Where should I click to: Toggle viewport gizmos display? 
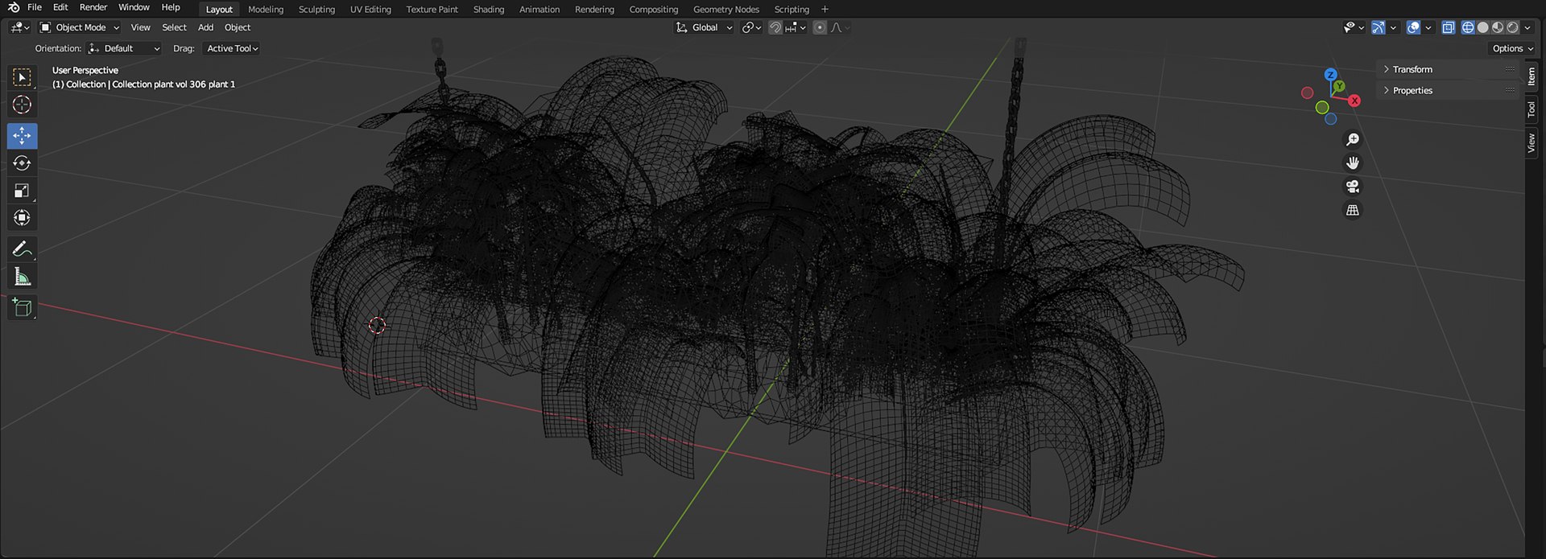tap(1379, 27)
